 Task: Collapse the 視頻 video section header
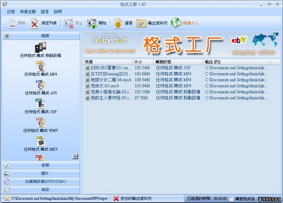point(41,36)
